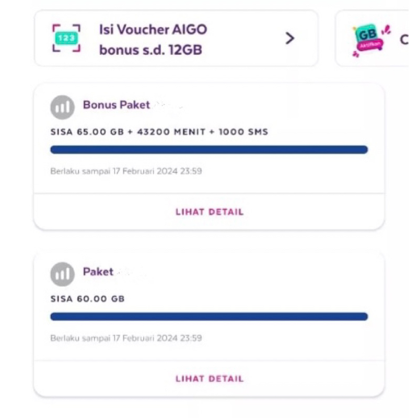
Task: Select the Isi Voucher AIGO title text
Action: click(x=153, y=29)
